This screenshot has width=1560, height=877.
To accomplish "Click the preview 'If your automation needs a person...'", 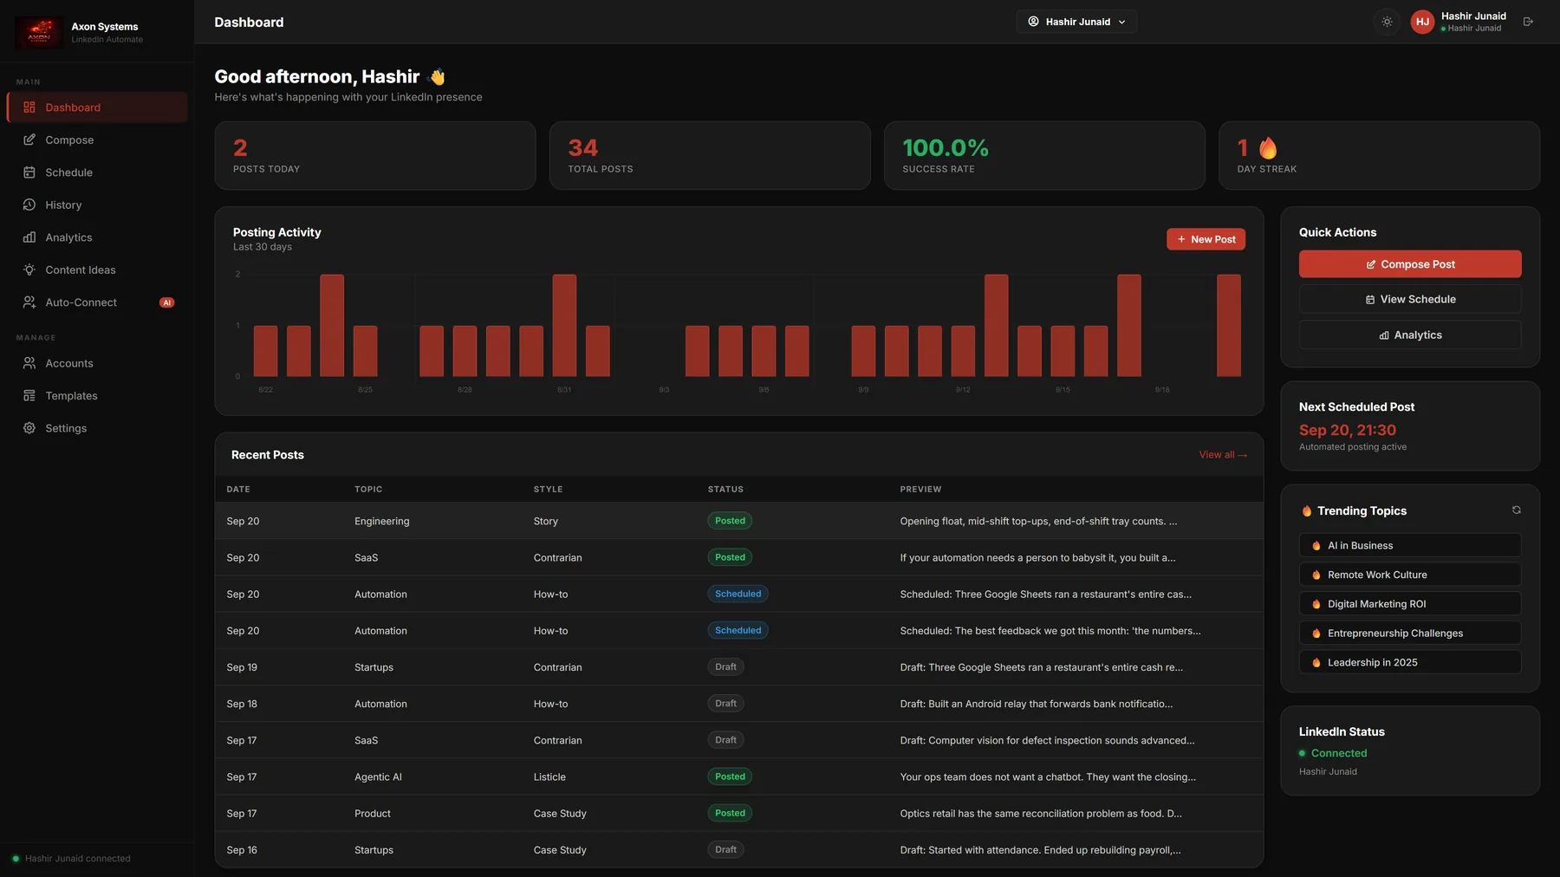I will click(1037, 558).
